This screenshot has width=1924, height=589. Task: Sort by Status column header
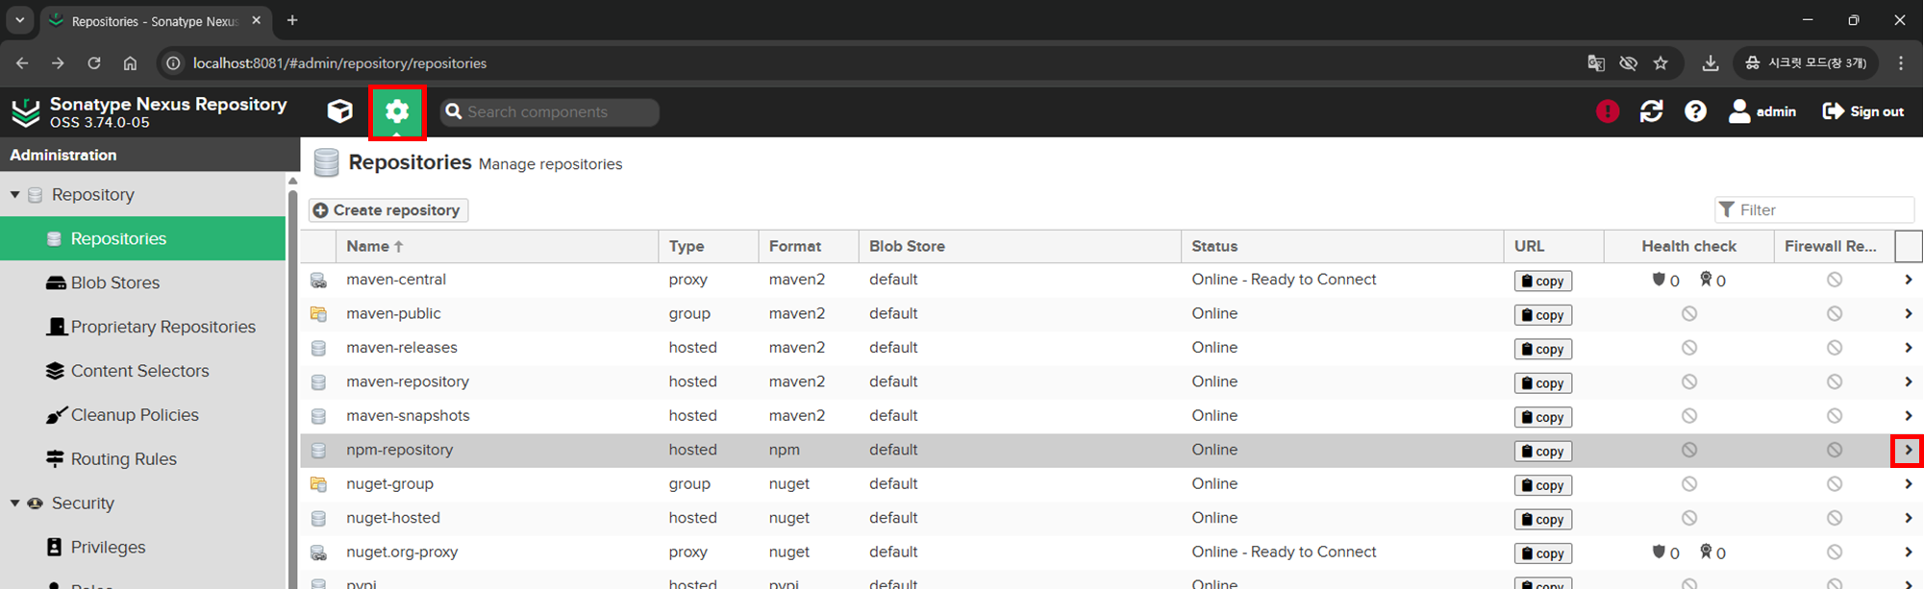pyautogui.click(x=1341, y=246)
